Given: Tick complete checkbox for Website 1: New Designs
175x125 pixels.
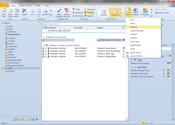Looking at the screenshot, I should point(46,48).
